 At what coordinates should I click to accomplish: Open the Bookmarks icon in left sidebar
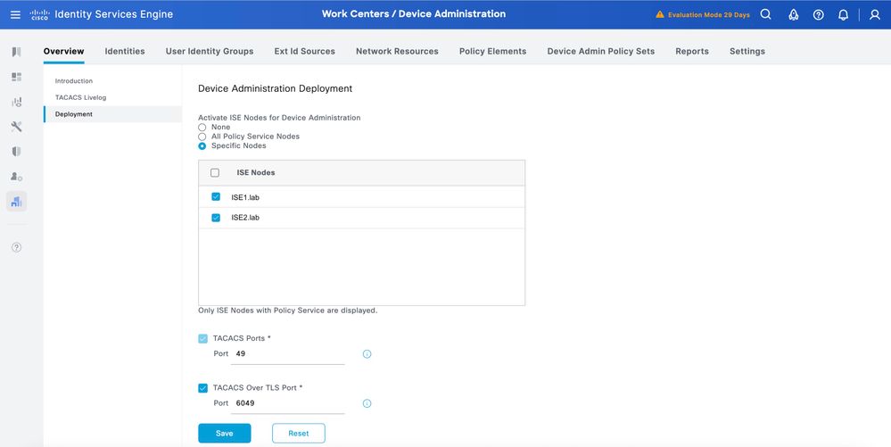point(16,53)
